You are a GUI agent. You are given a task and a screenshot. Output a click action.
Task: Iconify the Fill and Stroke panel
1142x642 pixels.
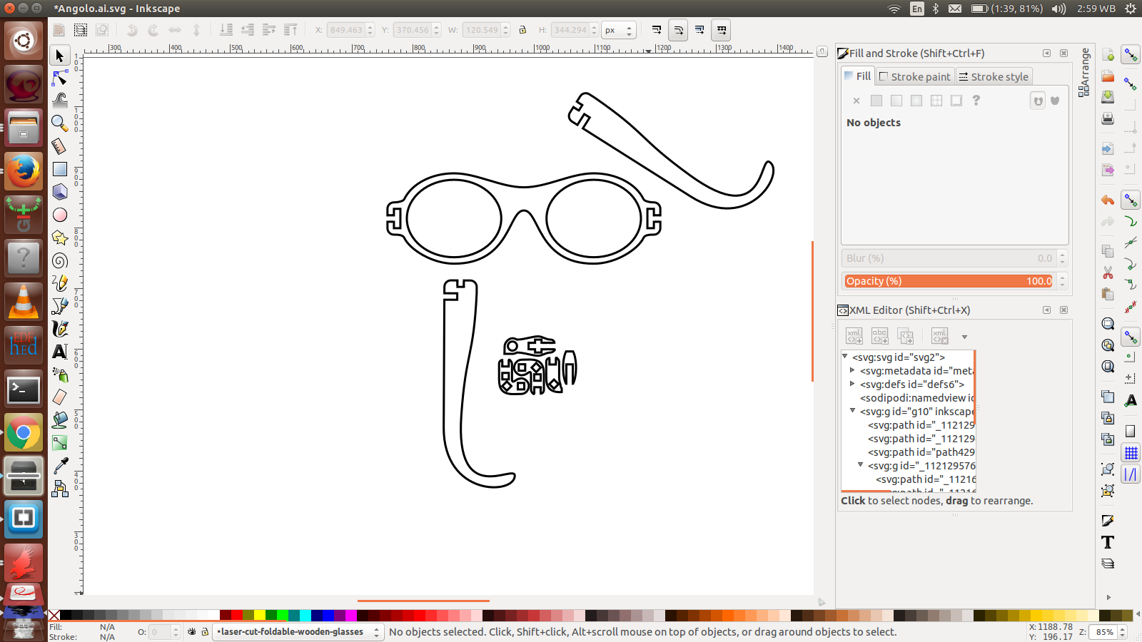tap(1046, 53)
